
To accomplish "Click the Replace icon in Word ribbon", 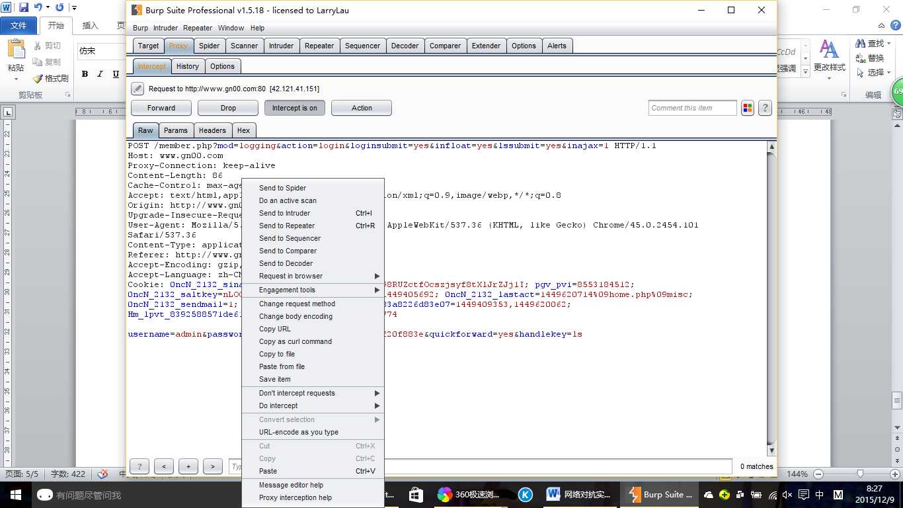I will point(861,58).
